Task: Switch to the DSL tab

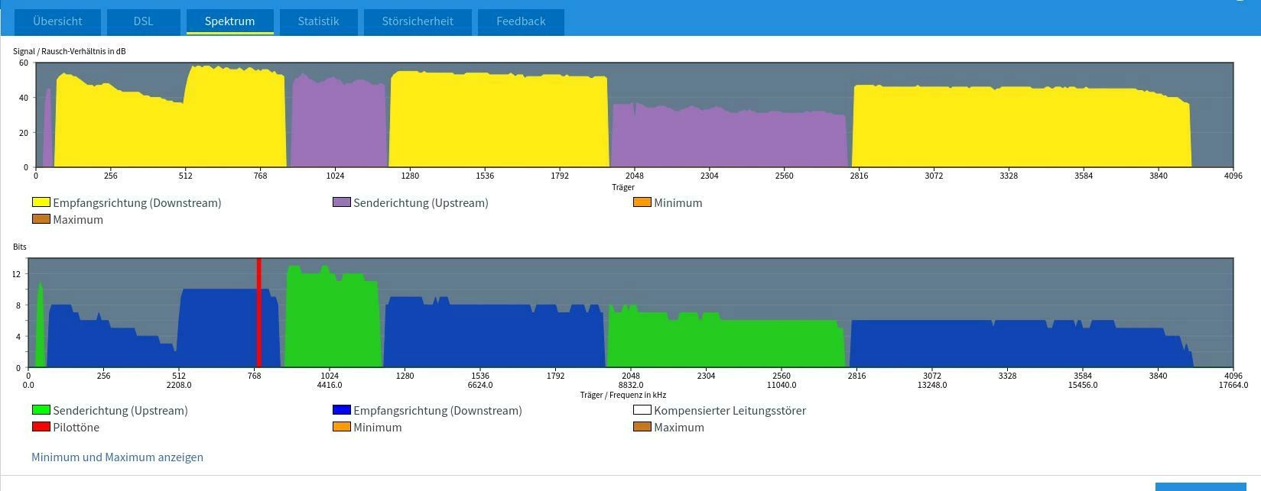Action: pos(143,21)
